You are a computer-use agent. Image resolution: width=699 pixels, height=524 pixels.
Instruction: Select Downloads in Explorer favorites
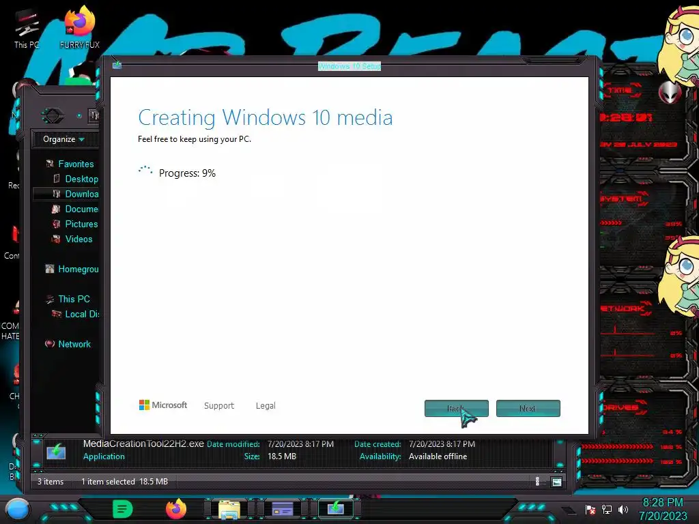[82, 194]
